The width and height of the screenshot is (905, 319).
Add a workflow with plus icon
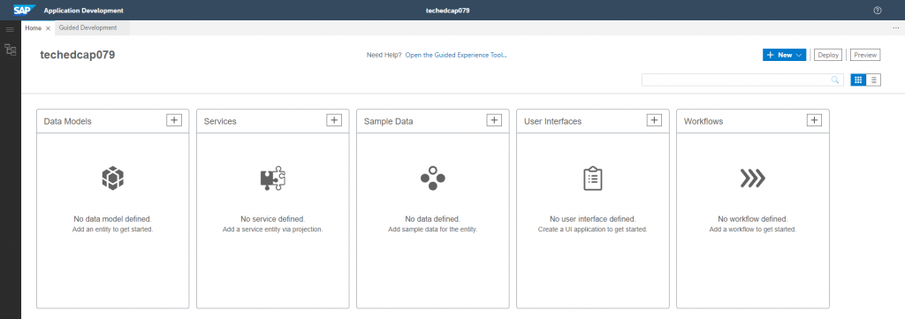coord(814,120)
